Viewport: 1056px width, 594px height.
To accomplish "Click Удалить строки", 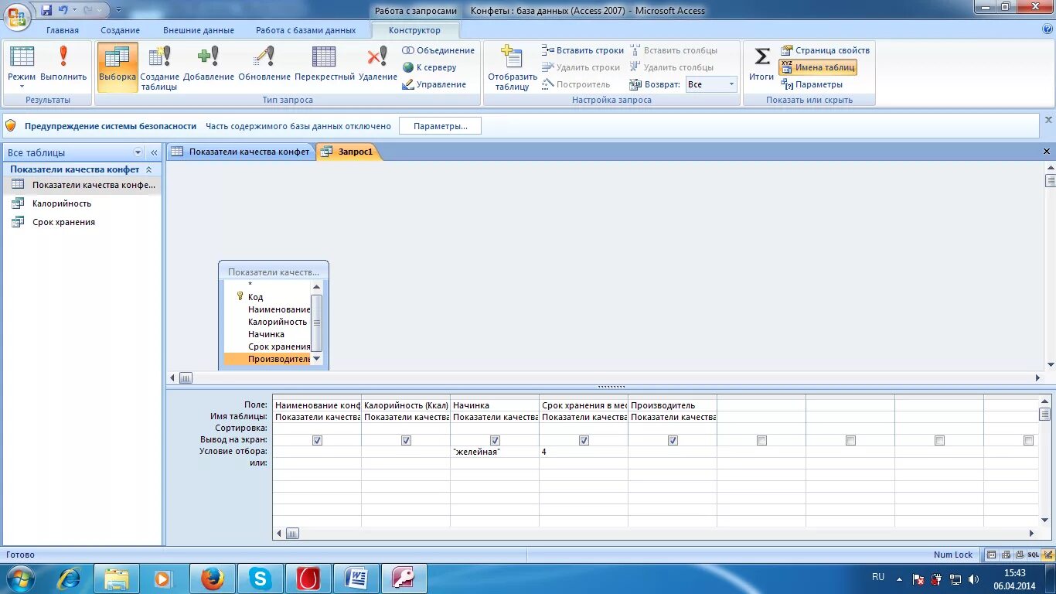I will pos(581,67).
